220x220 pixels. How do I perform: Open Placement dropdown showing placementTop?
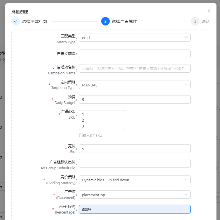click(x=135, y=195)
